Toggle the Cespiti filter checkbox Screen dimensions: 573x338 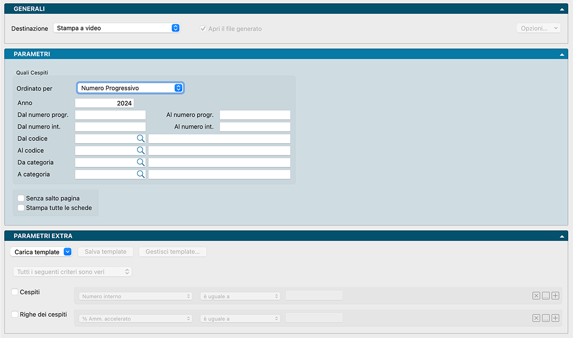15,292
